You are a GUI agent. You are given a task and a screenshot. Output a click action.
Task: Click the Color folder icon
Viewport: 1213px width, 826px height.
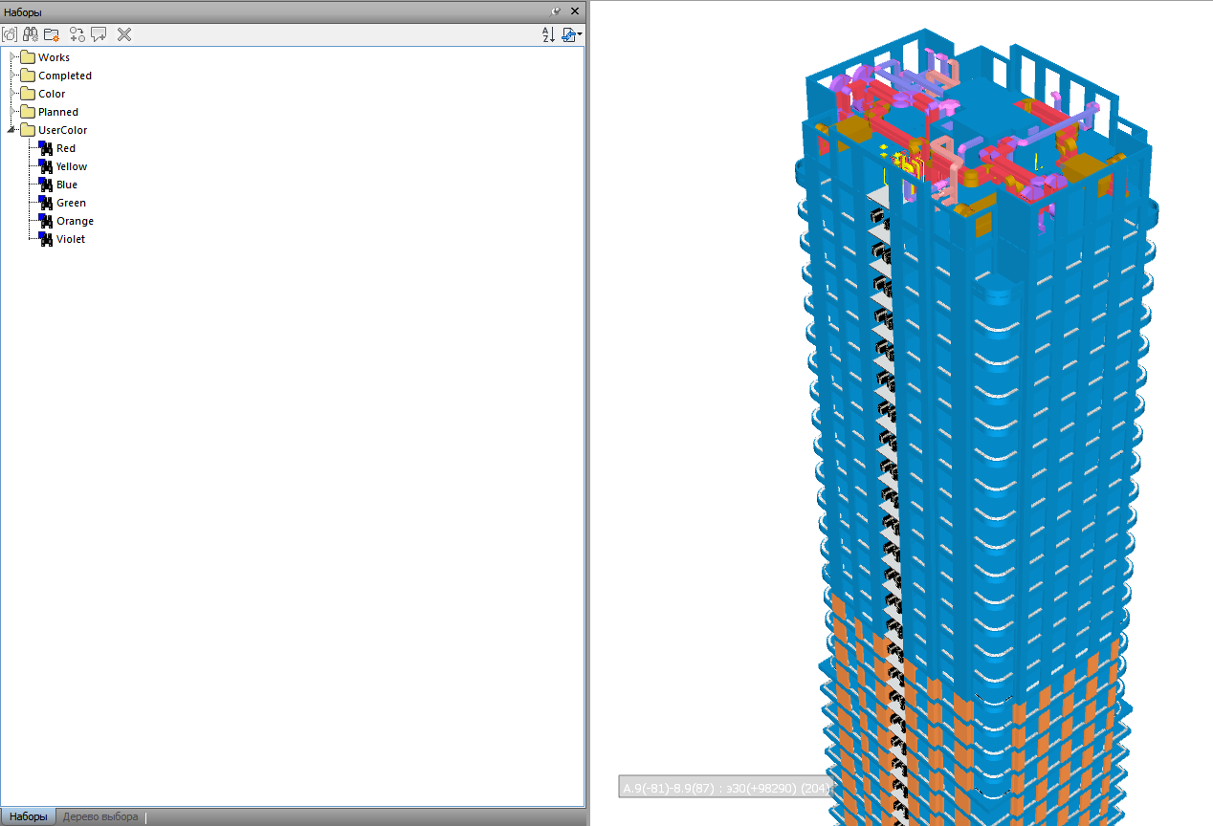point(28,94)
